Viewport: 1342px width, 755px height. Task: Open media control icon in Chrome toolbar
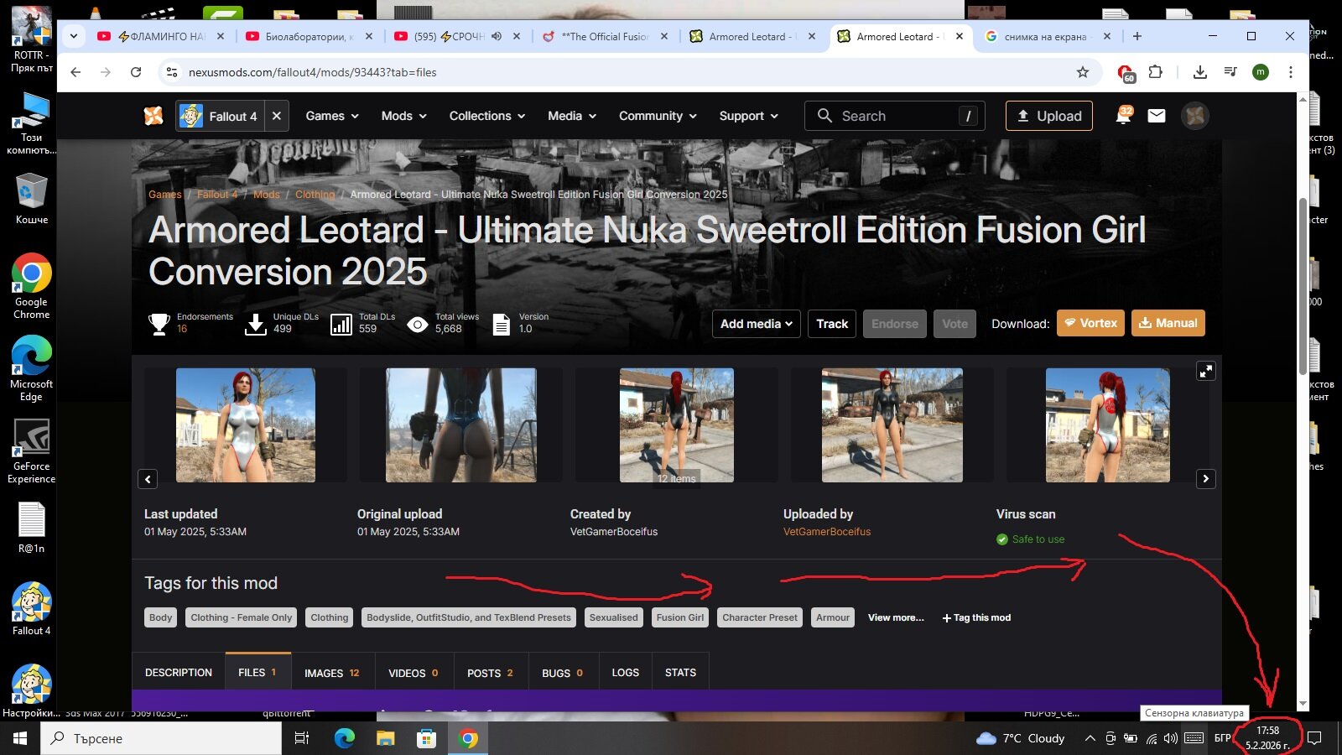click(x=1230, y=72)
